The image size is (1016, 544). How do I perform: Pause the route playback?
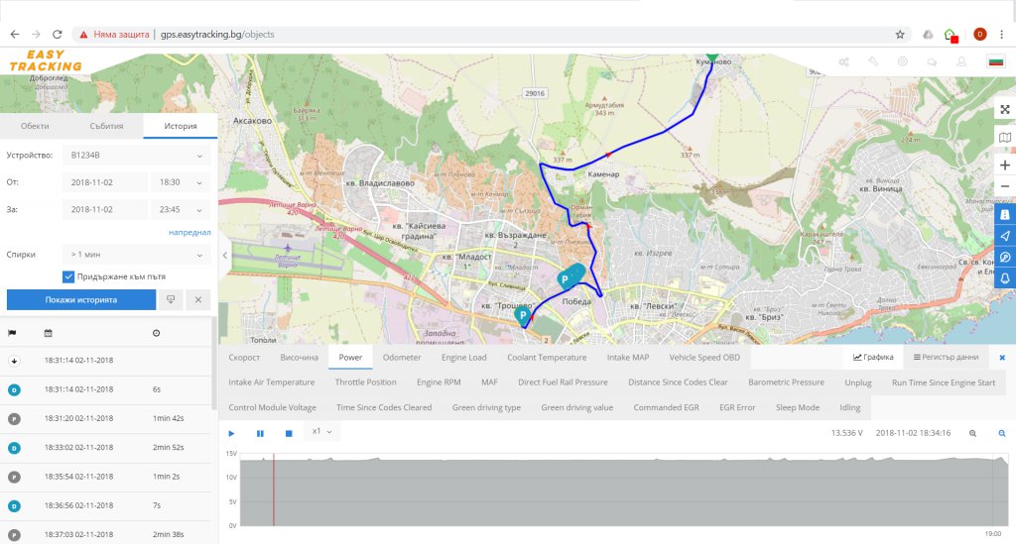pos(260,433)
